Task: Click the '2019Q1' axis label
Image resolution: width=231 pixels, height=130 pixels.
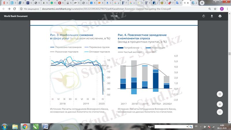Action: (x=157, y=104)
